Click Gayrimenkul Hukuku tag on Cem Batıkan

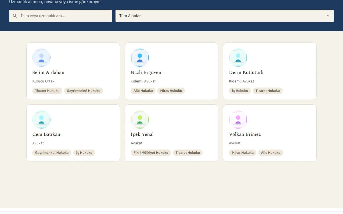click(x=52, y=153)
